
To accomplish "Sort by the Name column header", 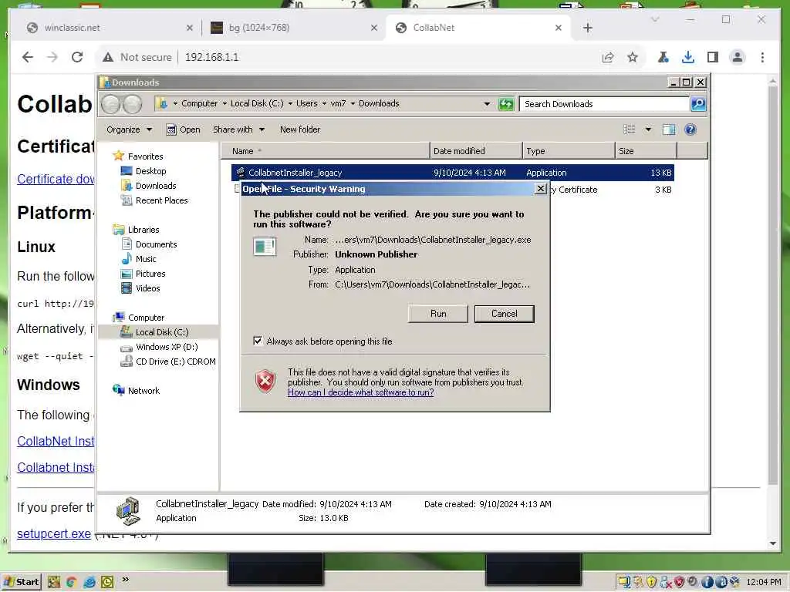I will (325, 151).
